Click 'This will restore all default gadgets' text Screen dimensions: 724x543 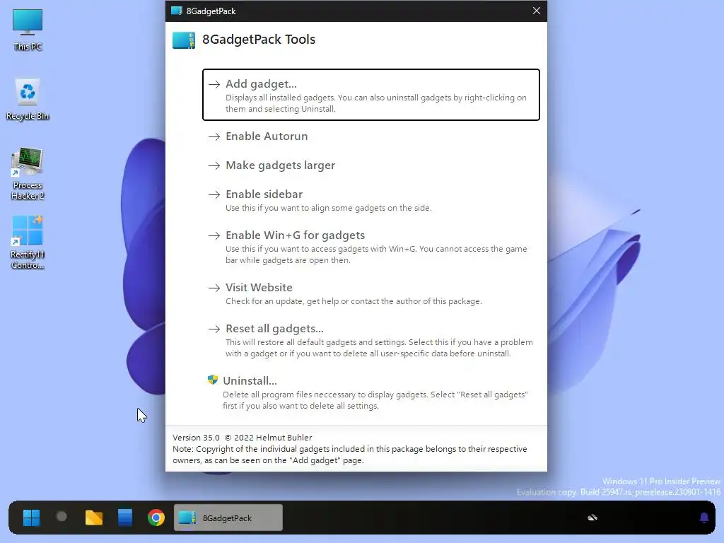click(x=379, y=348)
